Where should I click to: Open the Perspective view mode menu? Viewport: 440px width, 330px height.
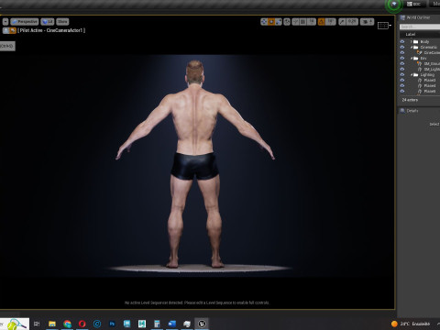[25, 22]
